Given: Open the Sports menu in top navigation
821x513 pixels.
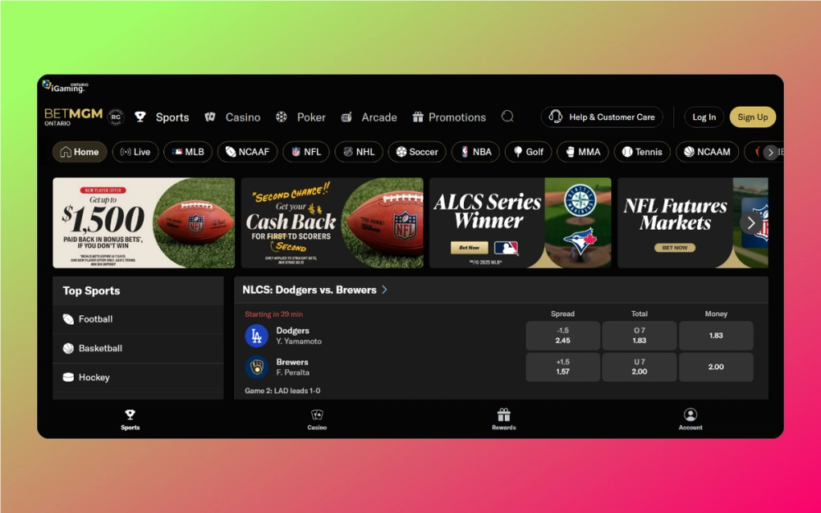Looking at the screenshot, I should [162, 117].
